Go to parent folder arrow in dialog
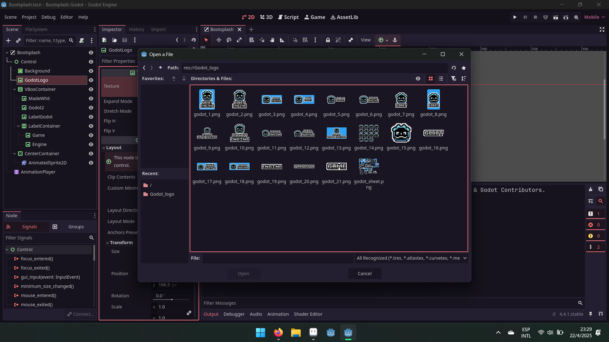Viewport: 609px width, 342px height. [x=160, y=68]
